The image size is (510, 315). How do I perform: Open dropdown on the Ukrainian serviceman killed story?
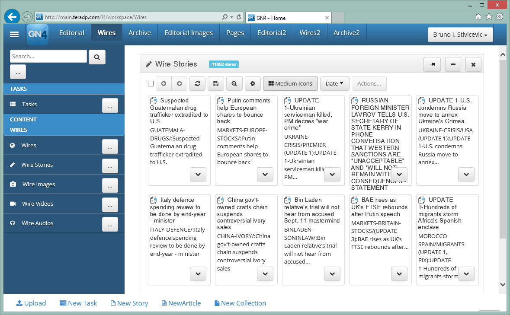coord(332,175)
